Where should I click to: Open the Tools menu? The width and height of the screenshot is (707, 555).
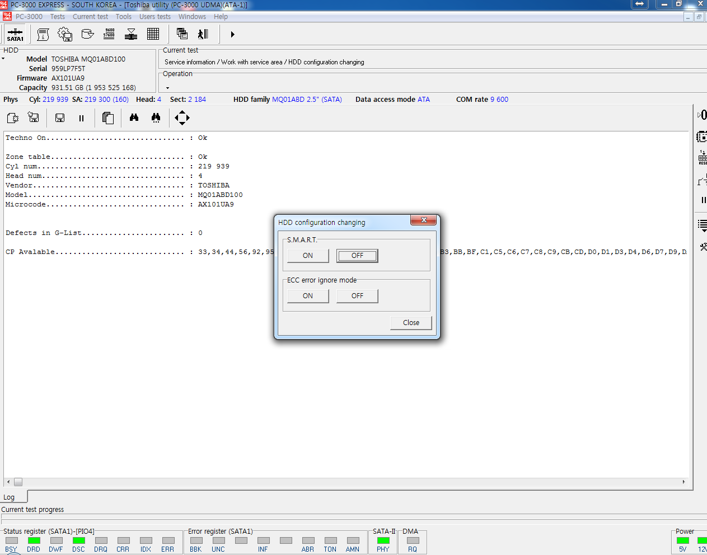(124, 17)
